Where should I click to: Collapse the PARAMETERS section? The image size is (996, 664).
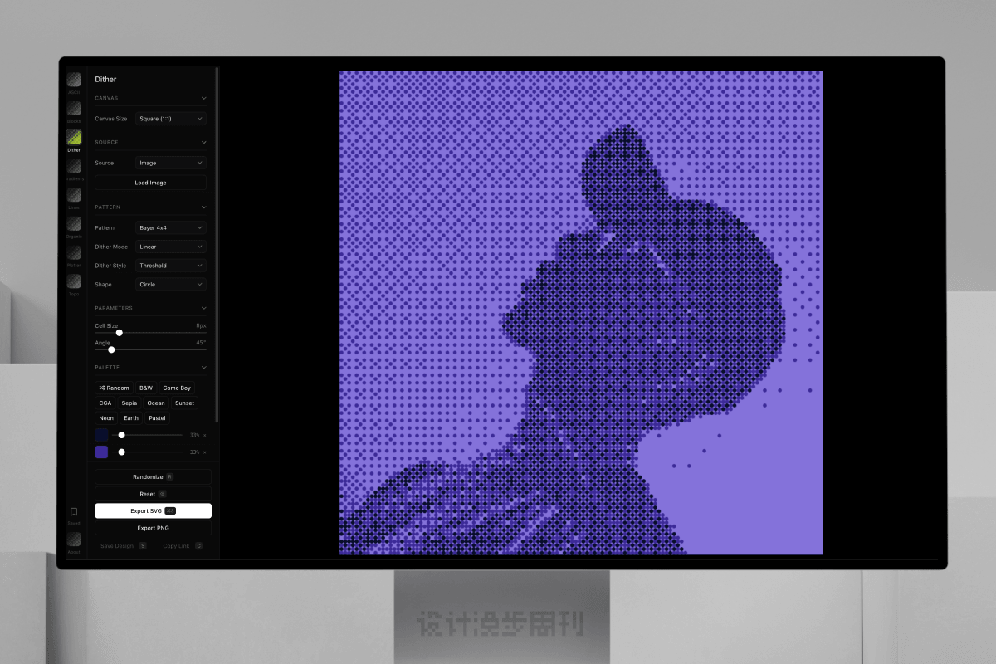pos(204,309)
